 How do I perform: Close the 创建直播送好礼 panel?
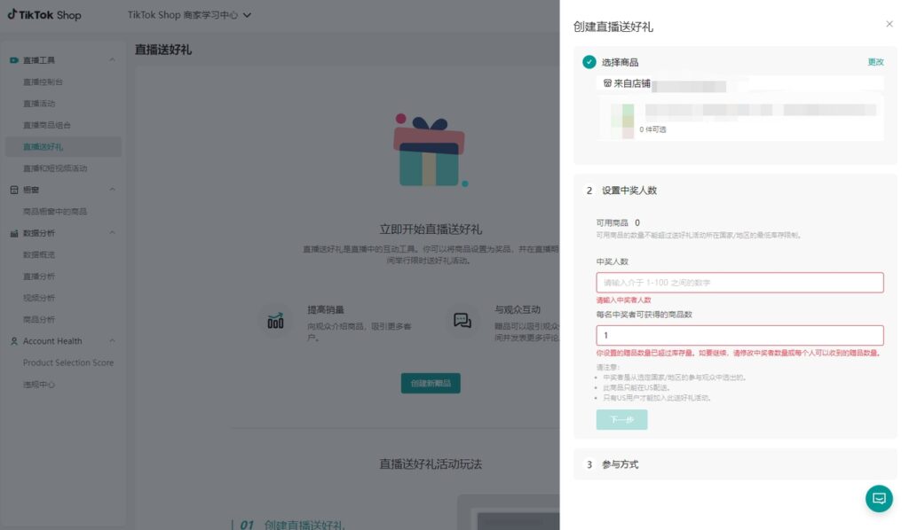(x=889, y=24)
